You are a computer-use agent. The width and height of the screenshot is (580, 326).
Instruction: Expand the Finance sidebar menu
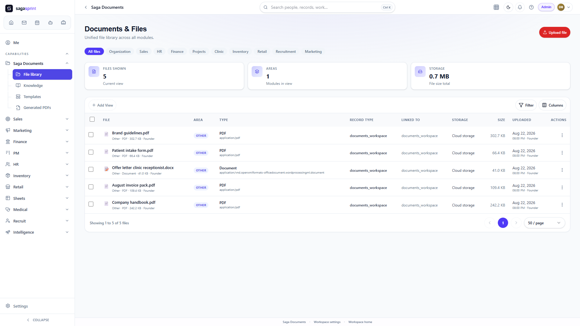67,142
